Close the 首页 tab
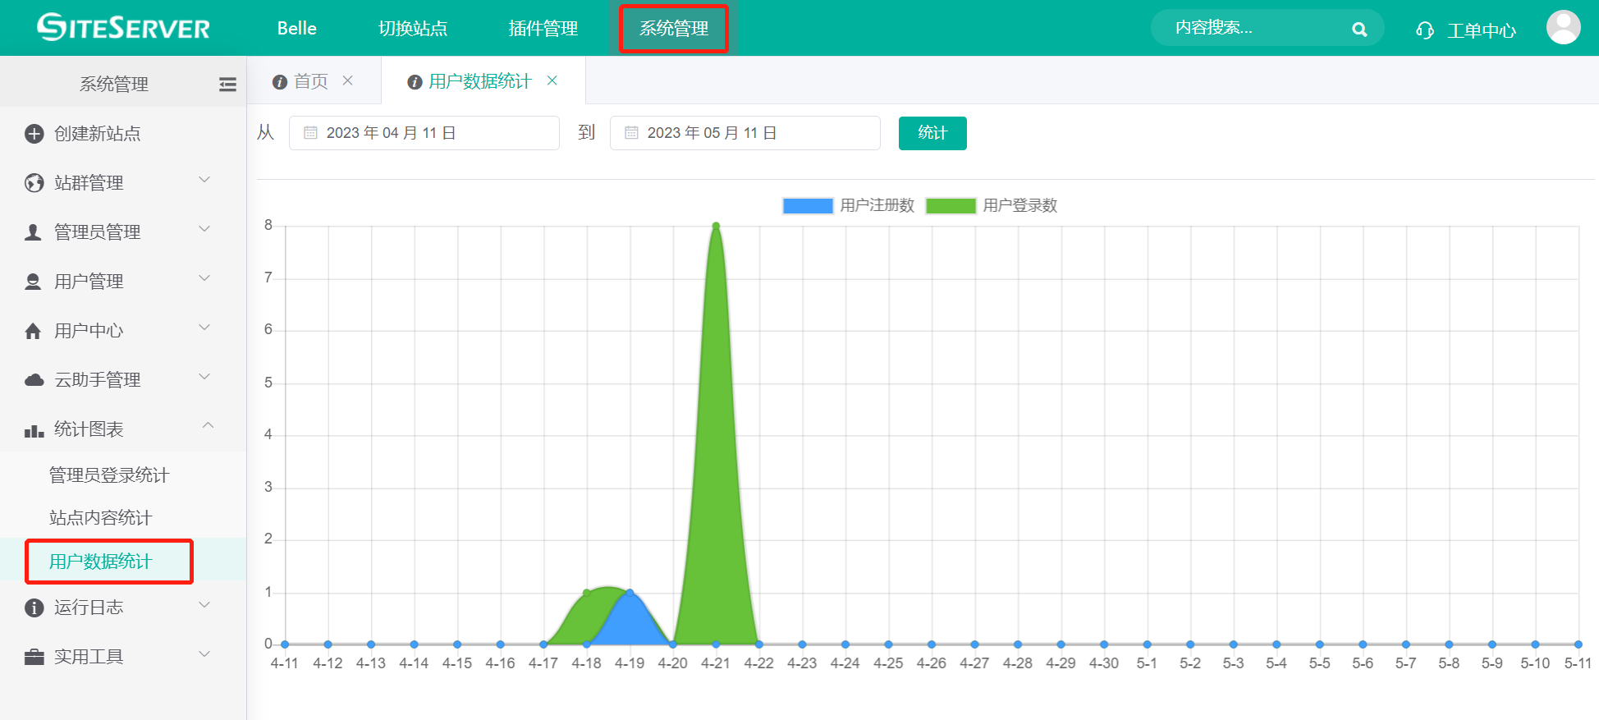Image resolution: width=1599 pixels, height=720 pixels. (348, 80)
